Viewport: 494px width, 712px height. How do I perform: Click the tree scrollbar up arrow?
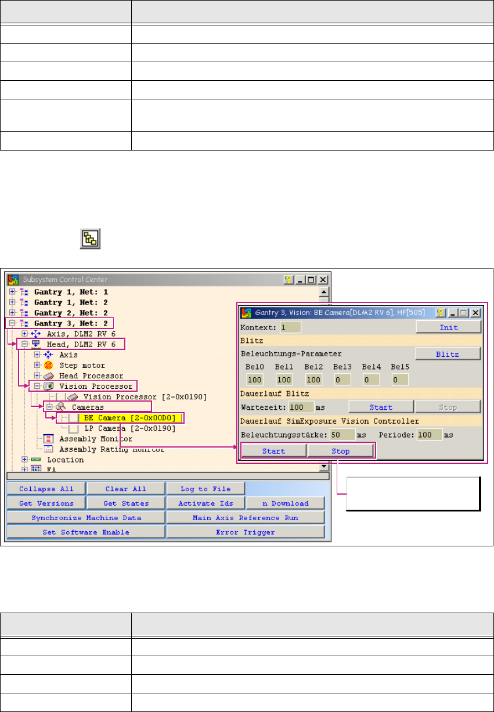coord(324,292)
